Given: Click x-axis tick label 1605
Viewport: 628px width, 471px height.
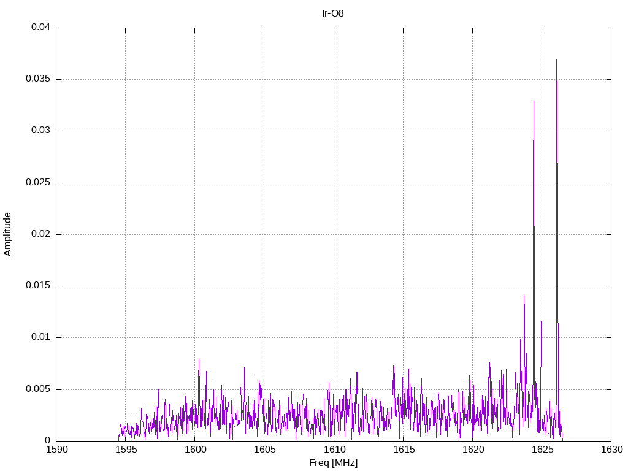Looking at the screenshot, I should click(x=265, y=450).
